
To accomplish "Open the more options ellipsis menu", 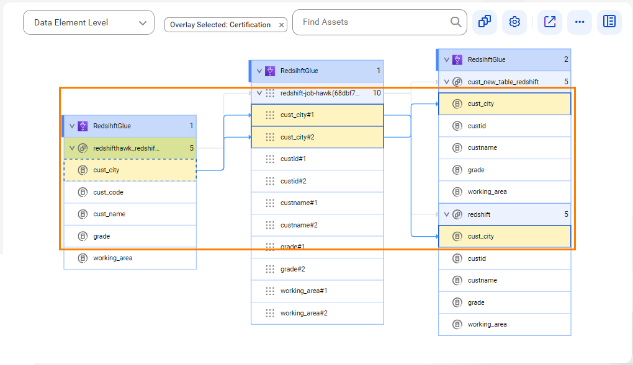I will 580,22.
